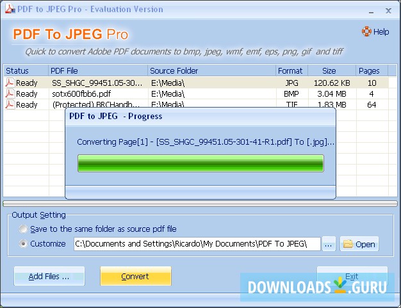Sort by the Size column header
This screenshot has height=308, width=401.
tap(332, 70)
